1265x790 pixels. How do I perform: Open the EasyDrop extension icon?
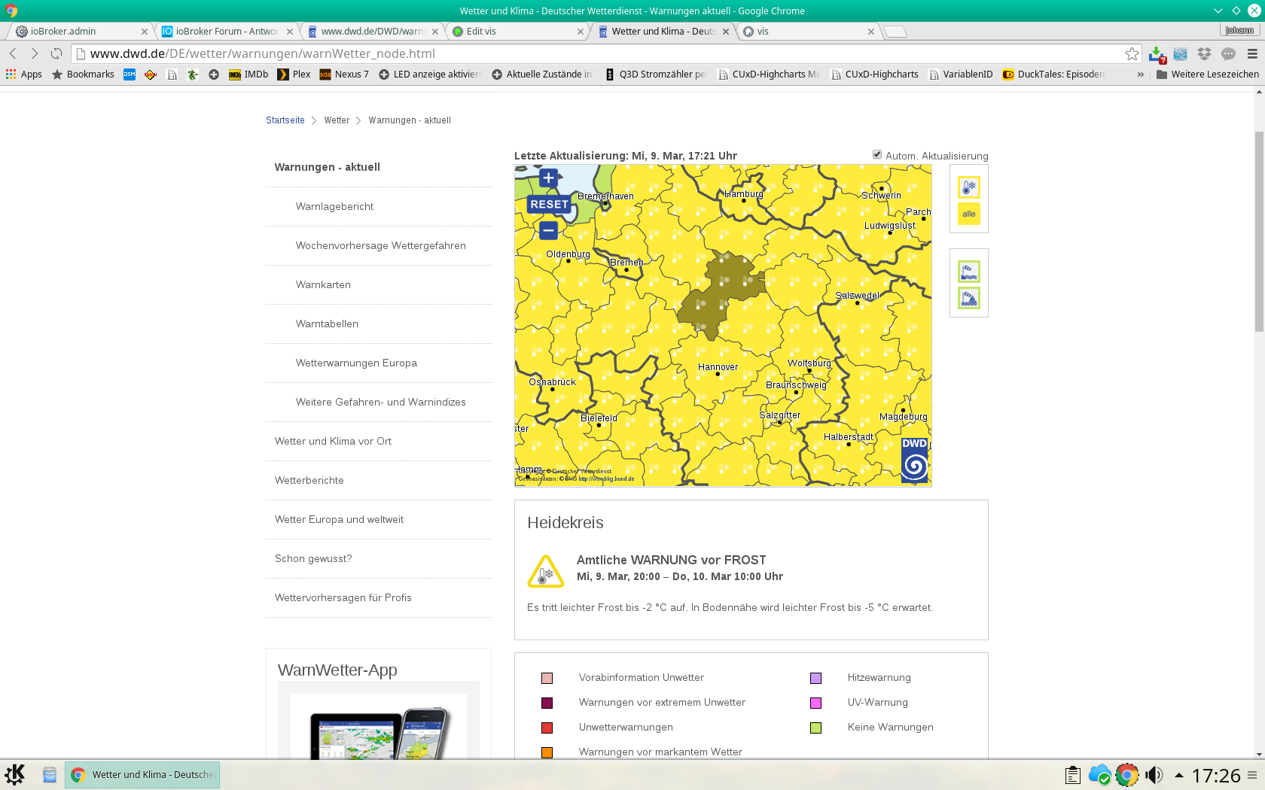pos(1181,54)
